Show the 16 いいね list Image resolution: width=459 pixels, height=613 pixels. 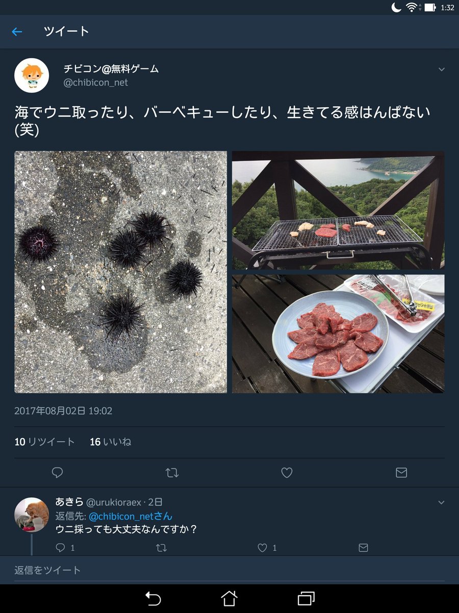click(x=110, y=442)
